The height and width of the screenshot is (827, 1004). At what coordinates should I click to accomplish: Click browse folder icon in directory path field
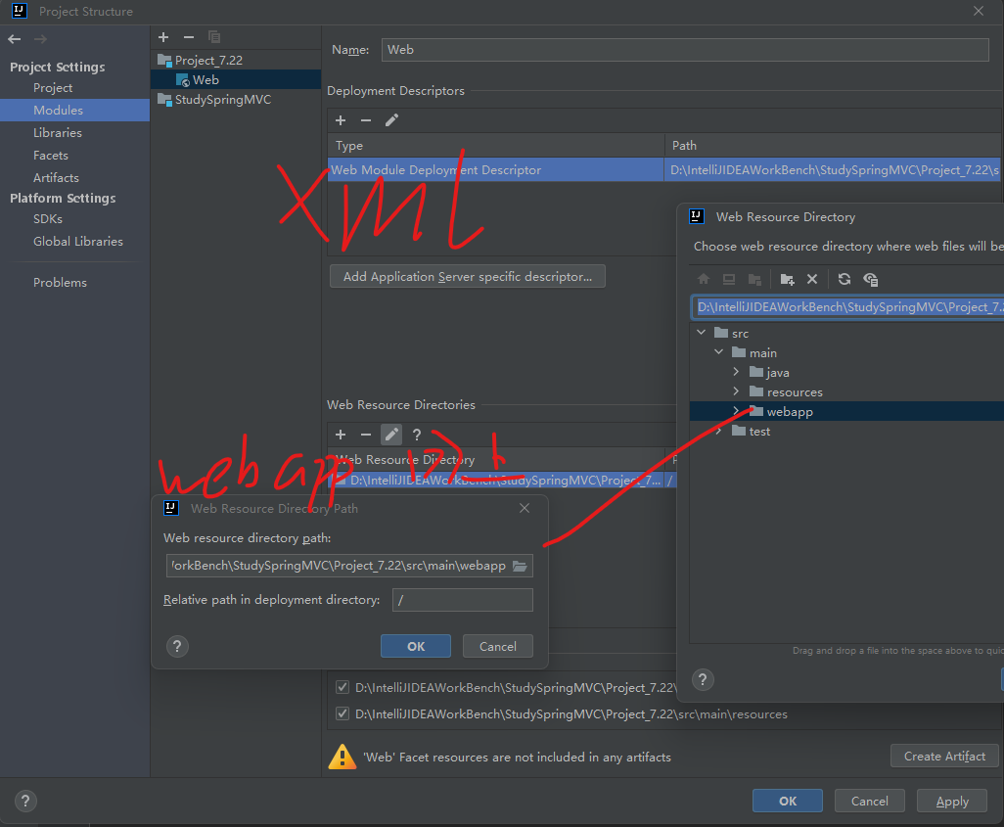point(521,567)
